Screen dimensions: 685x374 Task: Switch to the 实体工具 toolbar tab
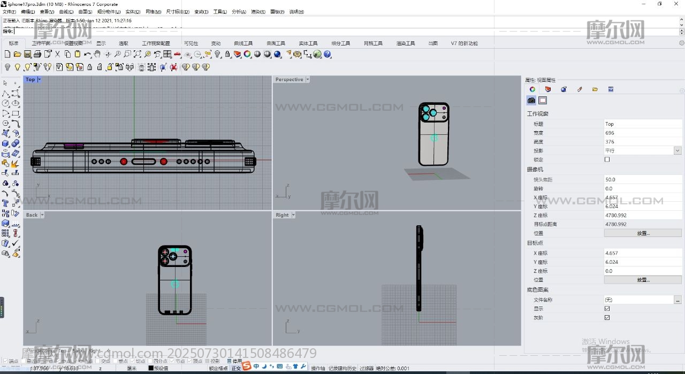308,43
